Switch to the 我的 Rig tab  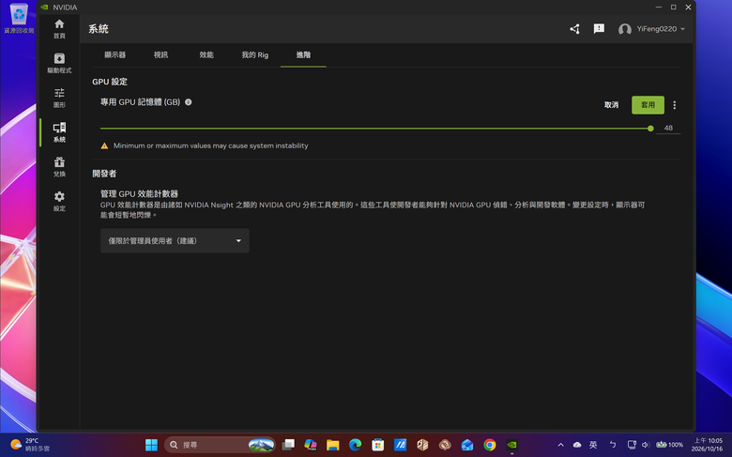pyautogui.click(x=255, y=55)
